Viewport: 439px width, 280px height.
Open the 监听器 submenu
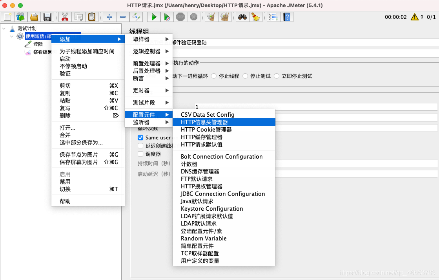coord(149,122)
